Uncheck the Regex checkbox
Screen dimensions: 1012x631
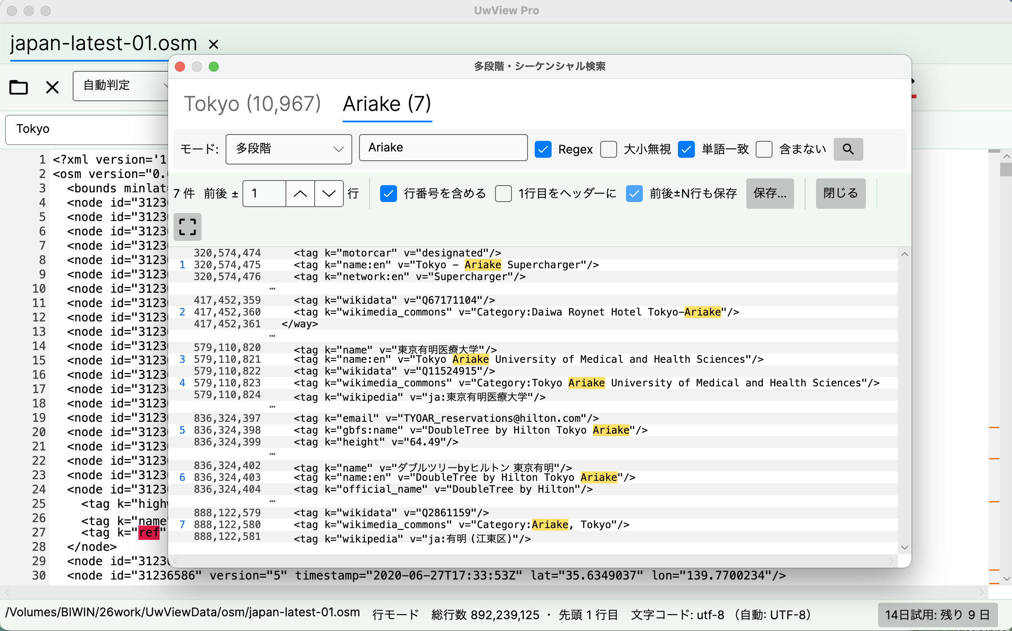click(x=543, y=149)
